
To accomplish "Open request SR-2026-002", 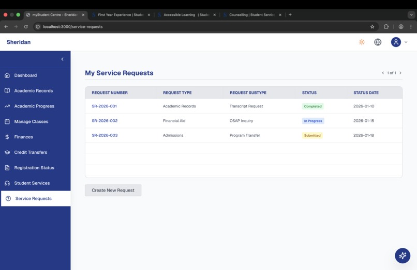I will coord(105,121).
